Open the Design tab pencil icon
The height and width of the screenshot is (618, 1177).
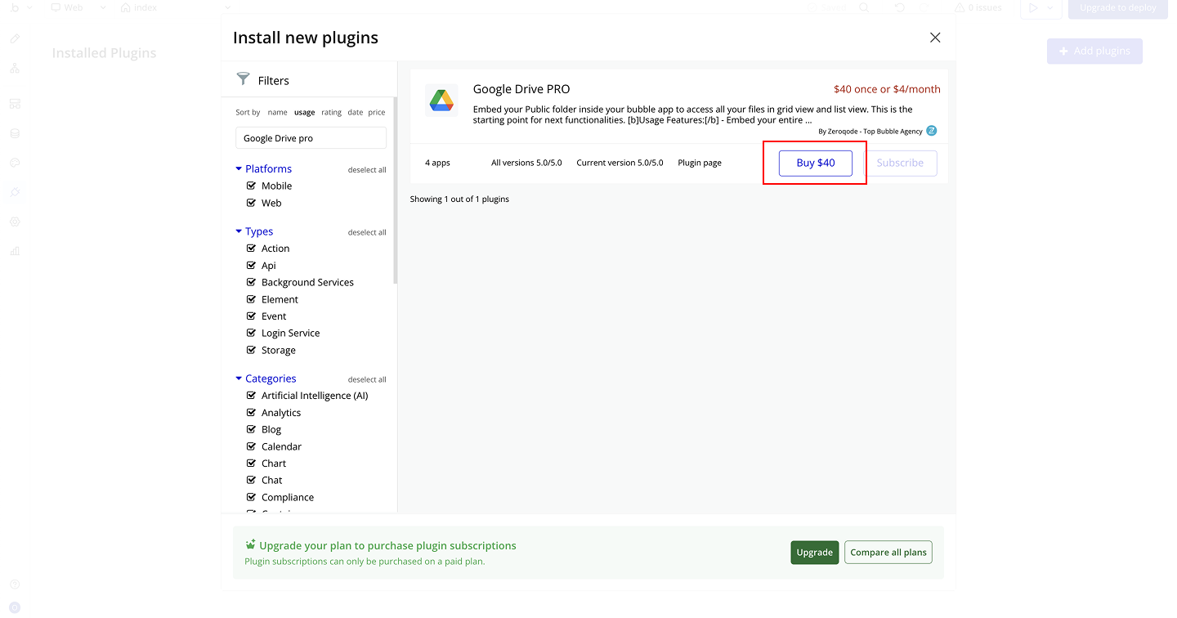point(15,38)
